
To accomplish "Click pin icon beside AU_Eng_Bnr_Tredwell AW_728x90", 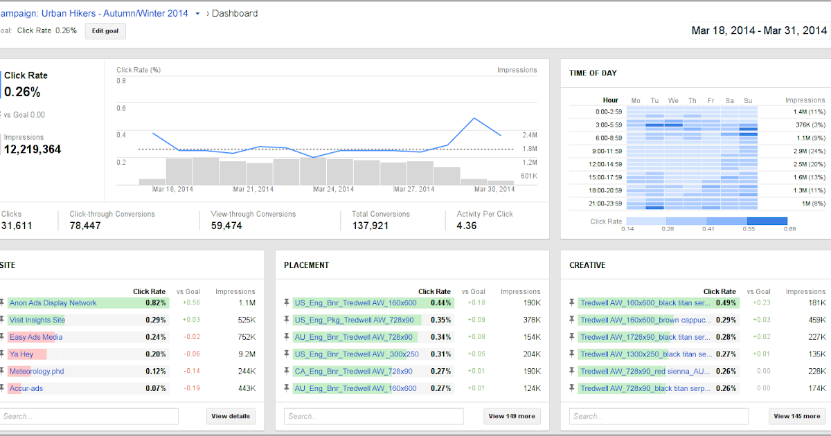I will tap(287, 337).
